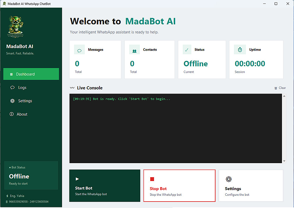
Task: Click the gear icon in Settings card
Action: tap(228, 179)
